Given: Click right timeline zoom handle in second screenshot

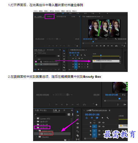Looking at the screenshot, I should point(95,139).
